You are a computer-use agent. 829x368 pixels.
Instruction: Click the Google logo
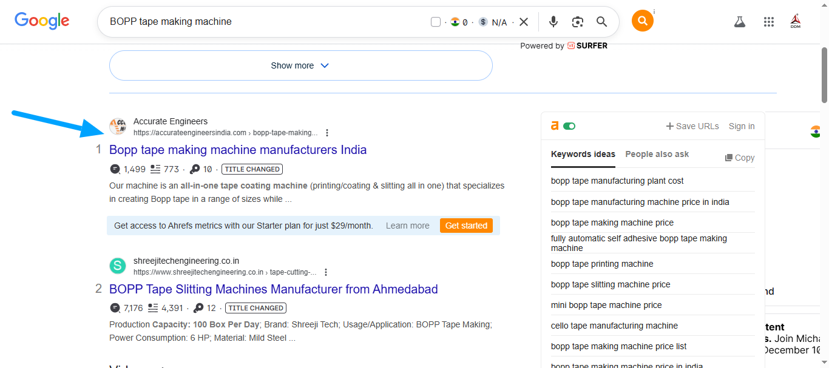(42, 21)
